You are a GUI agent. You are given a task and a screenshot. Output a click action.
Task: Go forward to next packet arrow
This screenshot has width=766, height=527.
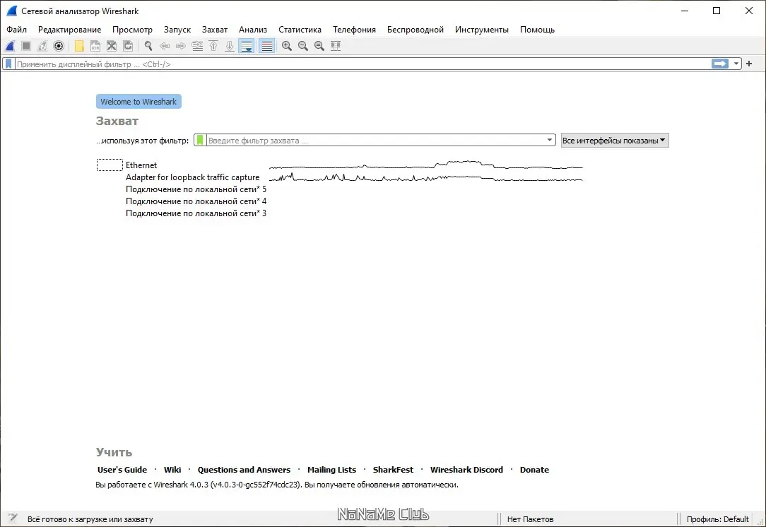click(181, 46)
